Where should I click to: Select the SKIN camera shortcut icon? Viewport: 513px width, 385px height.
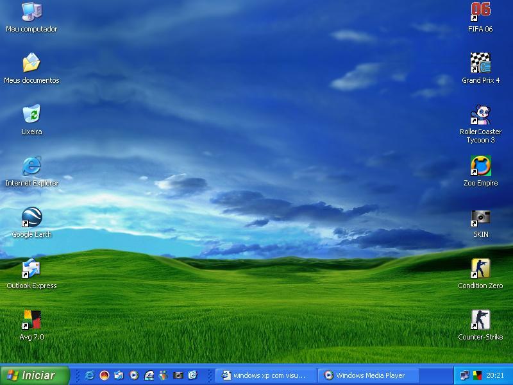pyautogui.click(x=480, y=218)
